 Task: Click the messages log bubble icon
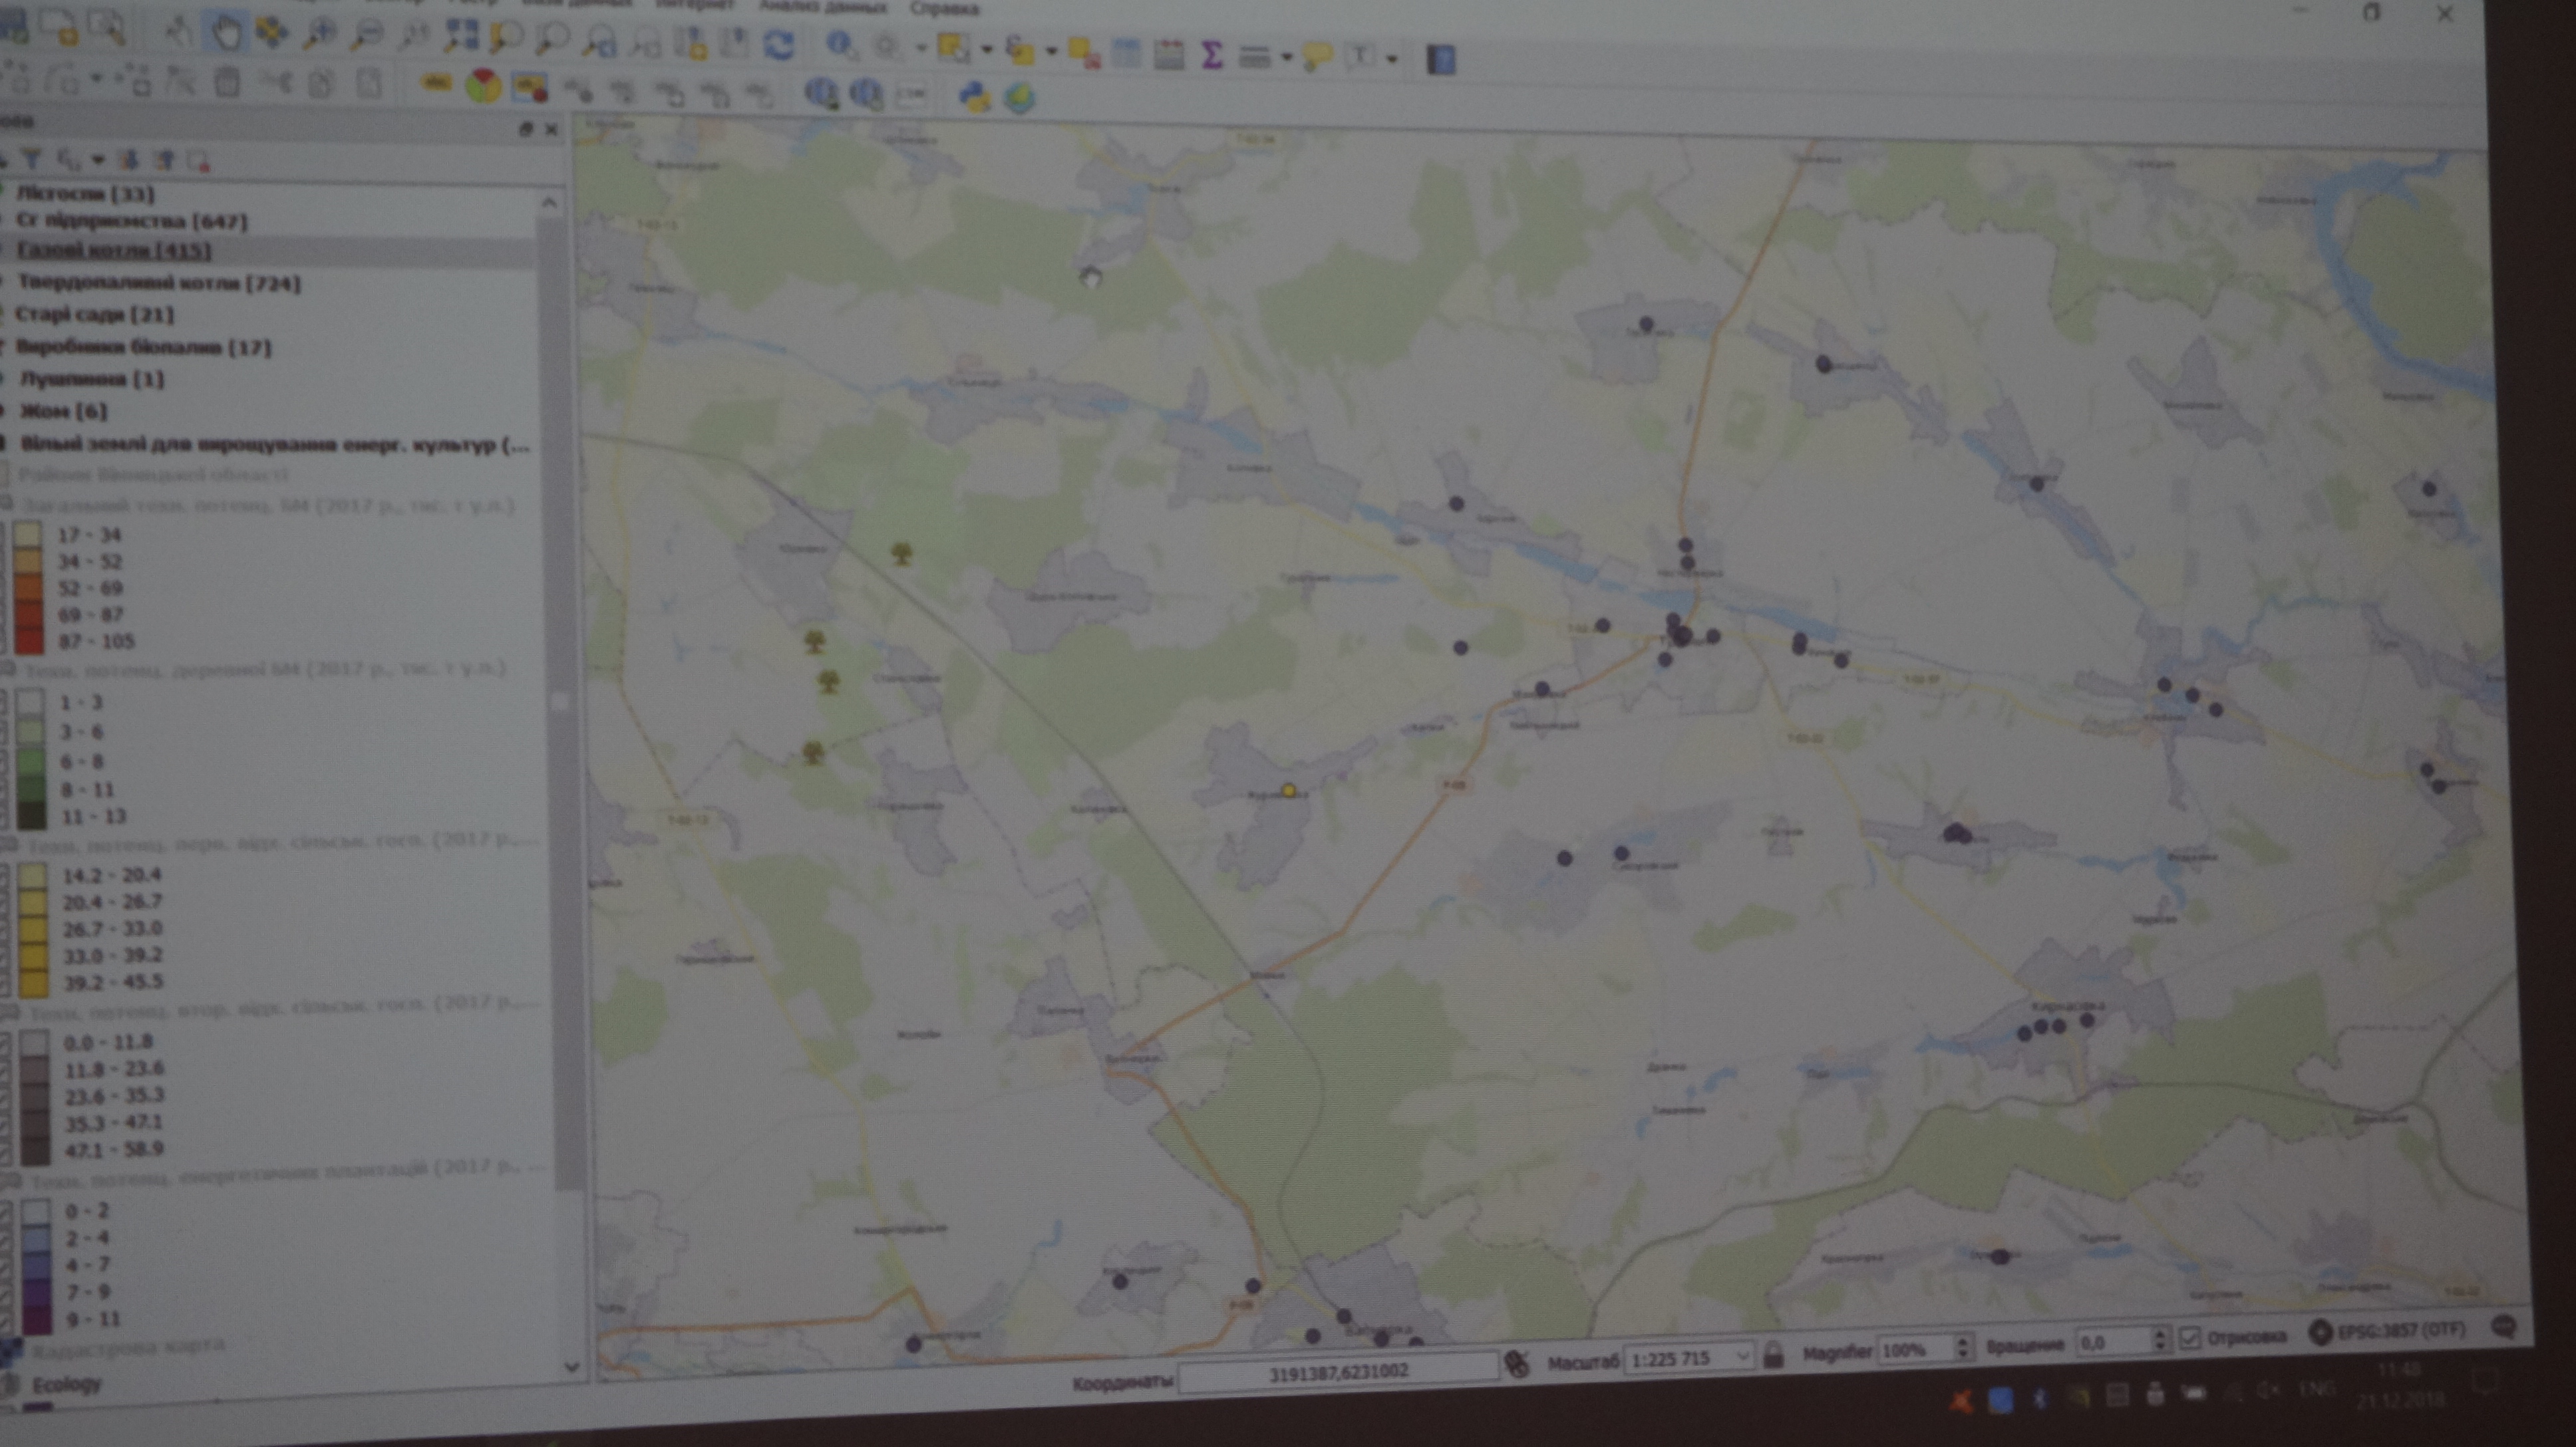click(2503, 1326)
